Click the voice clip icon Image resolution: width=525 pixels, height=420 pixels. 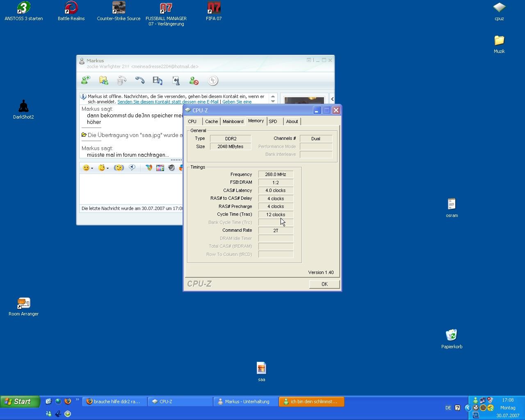coord(132,168)
